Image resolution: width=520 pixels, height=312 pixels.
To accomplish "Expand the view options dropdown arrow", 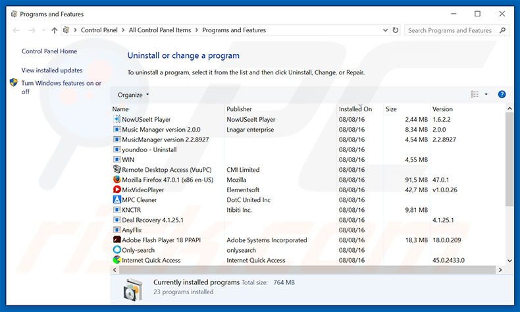I will pos(486,95).
